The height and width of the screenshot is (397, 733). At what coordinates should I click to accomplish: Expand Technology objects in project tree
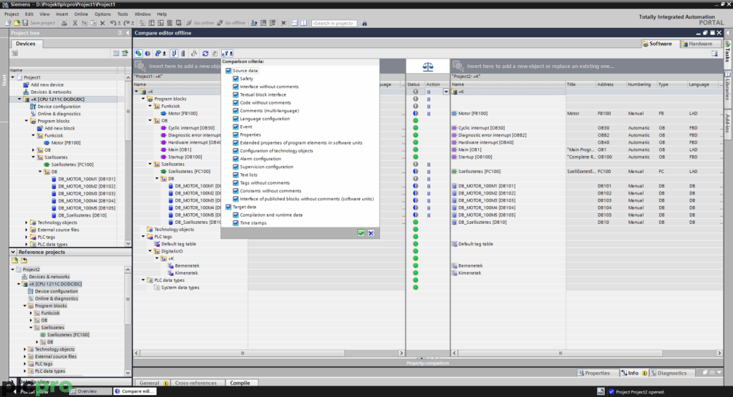point(26,222)
